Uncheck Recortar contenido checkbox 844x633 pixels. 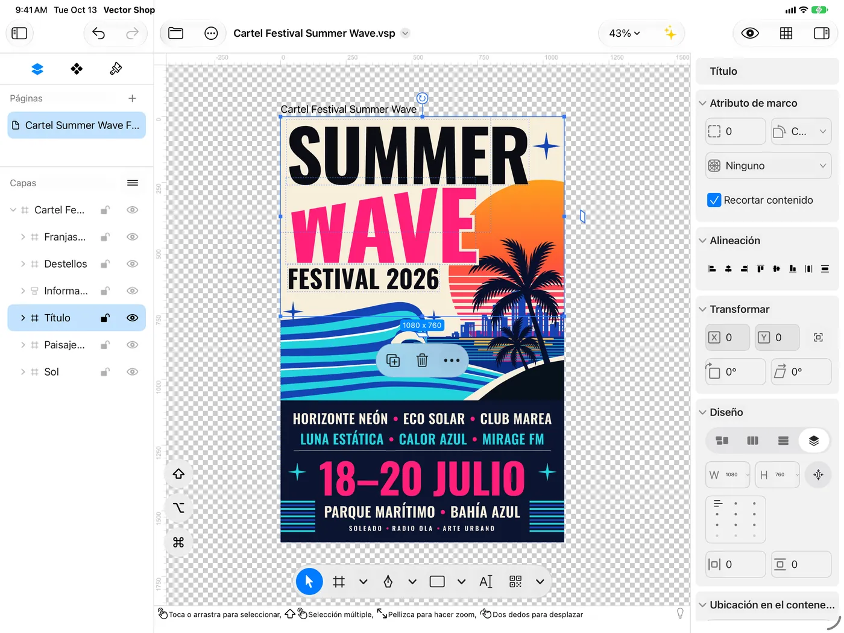(x=714, y=200)
